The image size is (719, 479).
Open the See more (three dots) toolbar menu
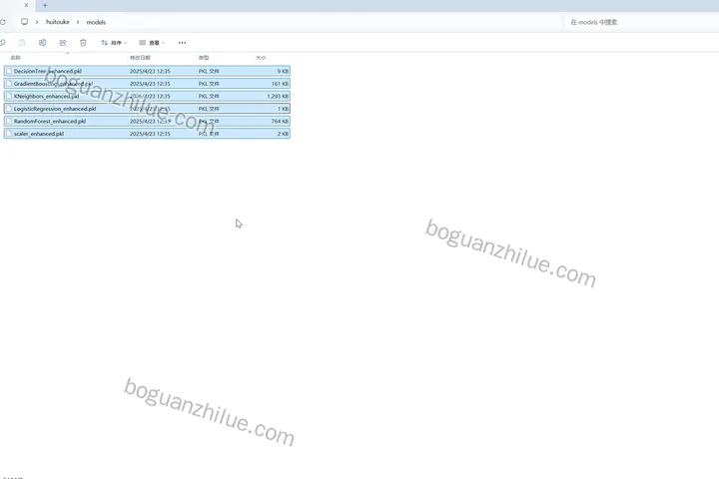click(182, 43)
